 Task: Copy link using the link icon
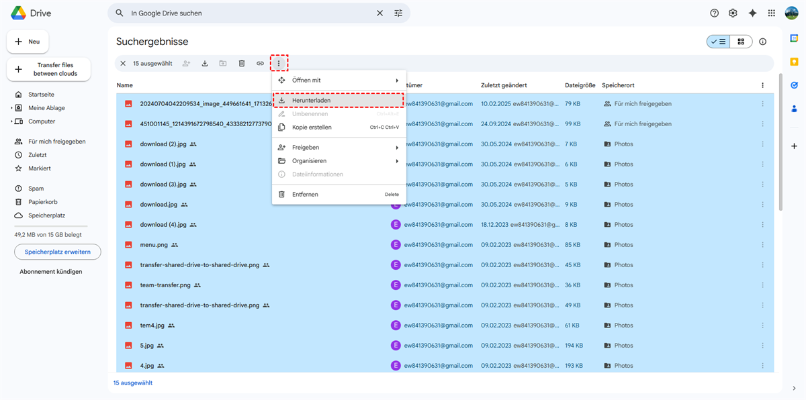[260, 64]
